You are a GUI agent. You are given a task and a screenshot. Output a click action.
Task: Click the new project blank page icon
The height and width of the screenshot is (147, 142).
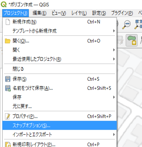[8, 22]
